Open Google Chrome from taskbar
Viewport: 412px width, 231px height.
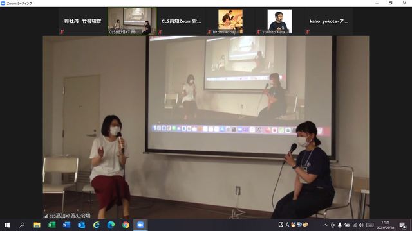pos(126,225)
